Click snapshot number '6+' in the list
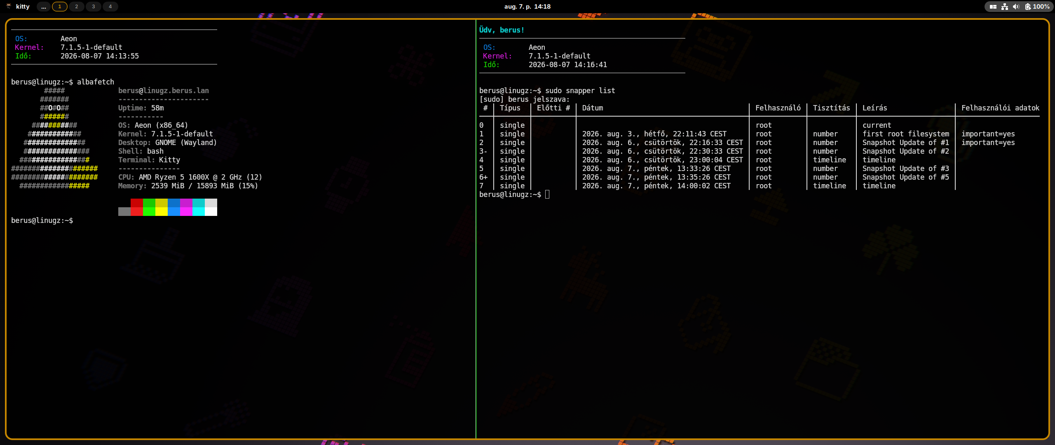The width and height of the screenshot is (1055, 445). coord(483,177)
